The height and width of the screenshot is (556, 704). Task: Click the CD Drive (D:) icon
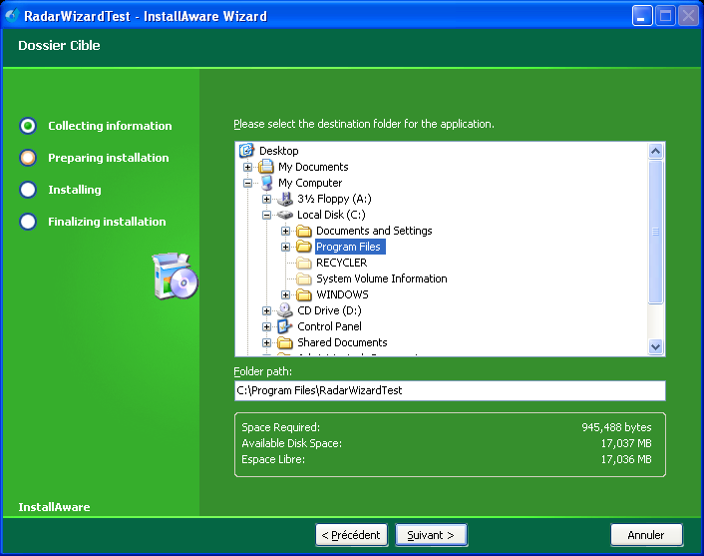285,310
